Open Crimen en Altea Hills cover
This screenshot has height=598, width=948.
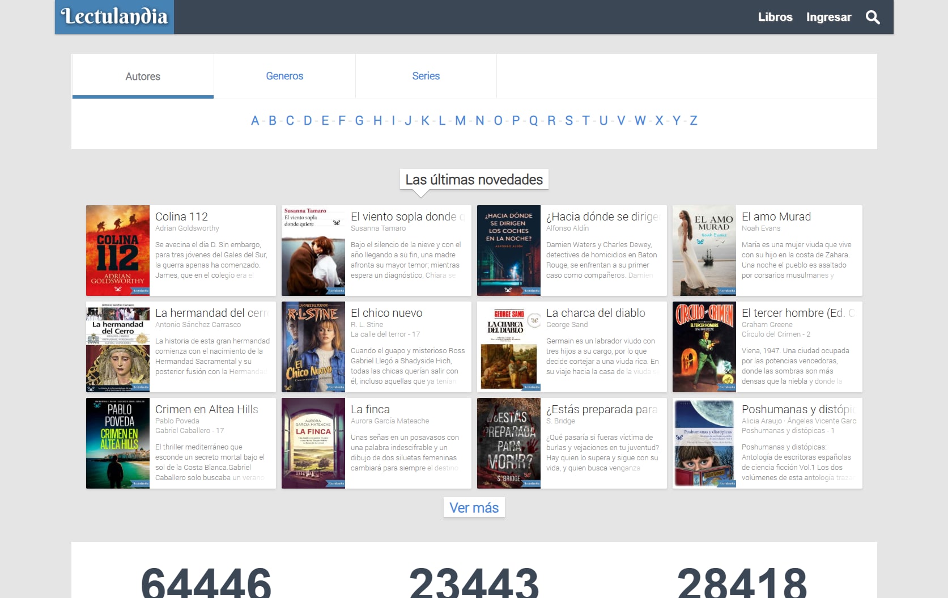(x=118, y=443)
